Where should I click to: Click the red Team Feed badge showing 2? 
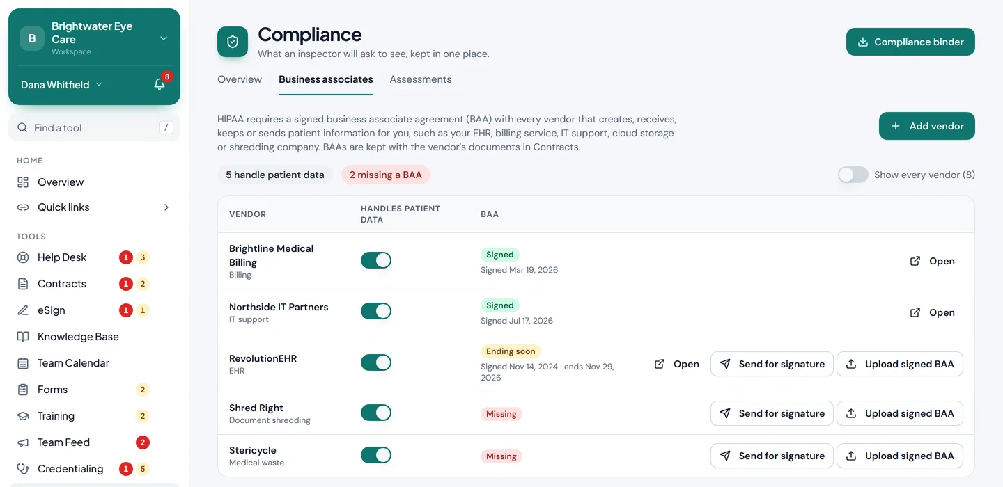[x=143, y=442]
